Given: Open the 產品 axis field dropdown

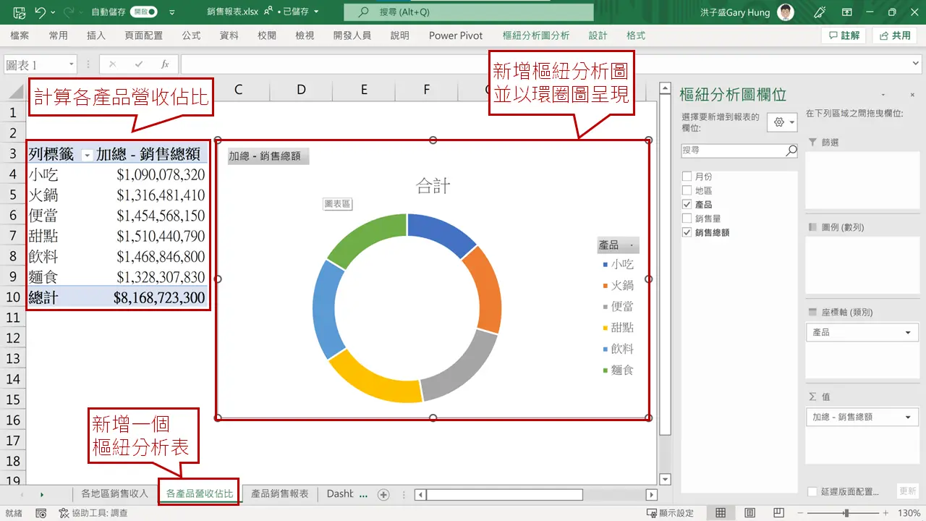Looking at the screenshot, I should click(x=909, y=332).
